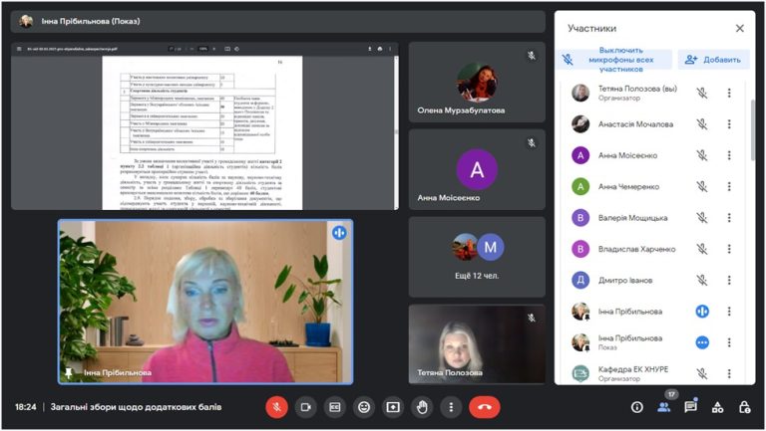Click Анастасія Мочалова avatar in participant list
766x431 pixels.
(580, 123)
